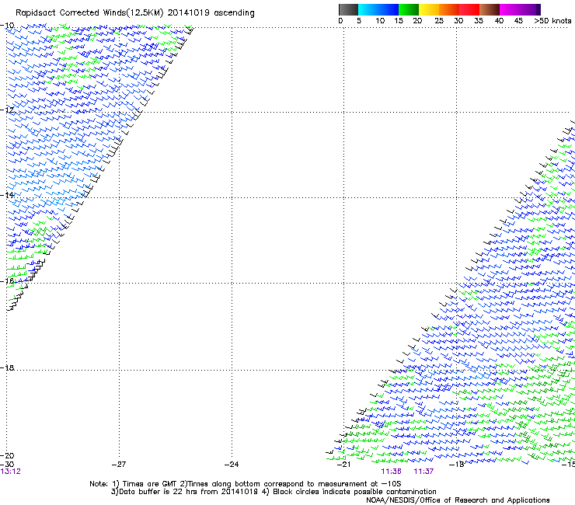The height and width of the screenshot is (505, 575).
Task: Click the purple "11:36" time stamp
Action: 391,472
